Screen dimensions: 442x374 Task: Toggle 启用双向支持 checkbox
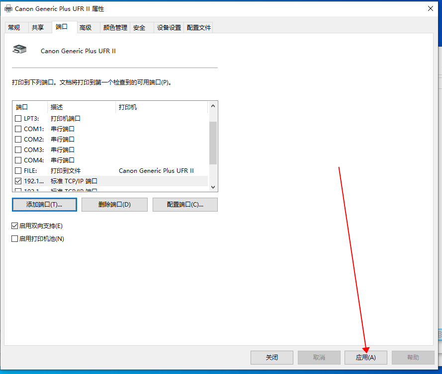(x=15, y=226)
